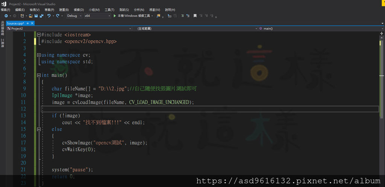Open the 偵錯(D) Debug menu
385x187 pixels.
coord(79,10)
